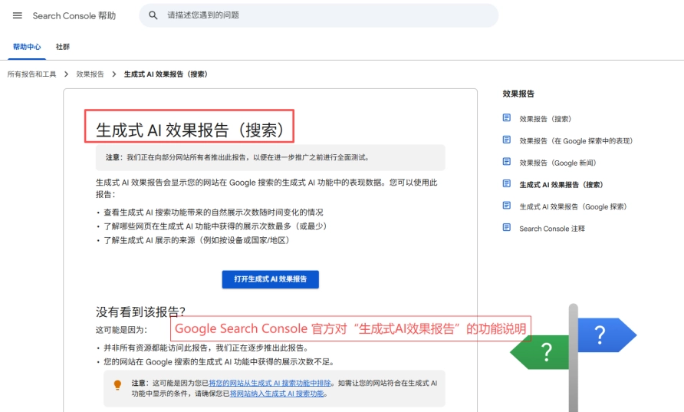This screenshot has width=684, height=412.
Task: Open sidebar article 生成式 AI 效果报告（搜索）
Action: coord(561,185)
